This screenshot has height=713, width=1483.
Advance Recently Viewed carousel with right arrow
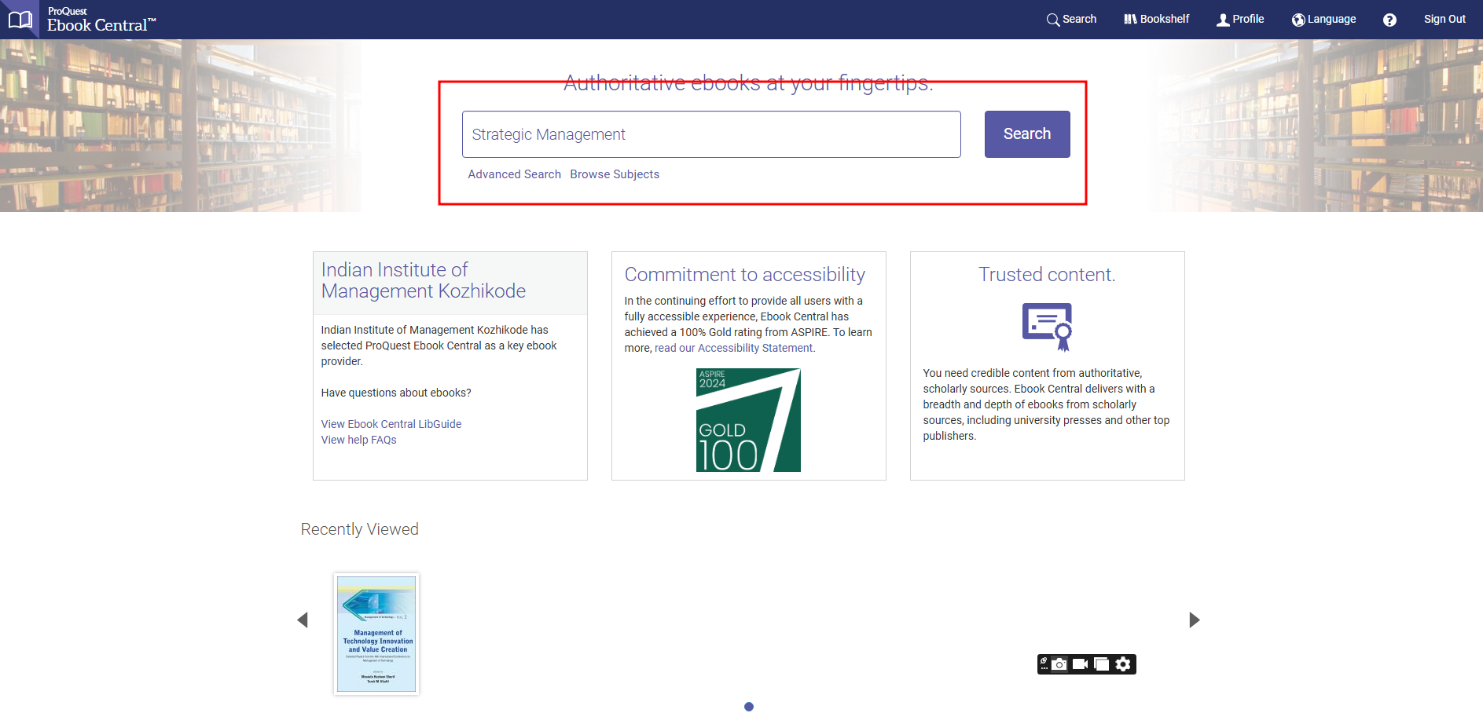[x=1194, y=620]
